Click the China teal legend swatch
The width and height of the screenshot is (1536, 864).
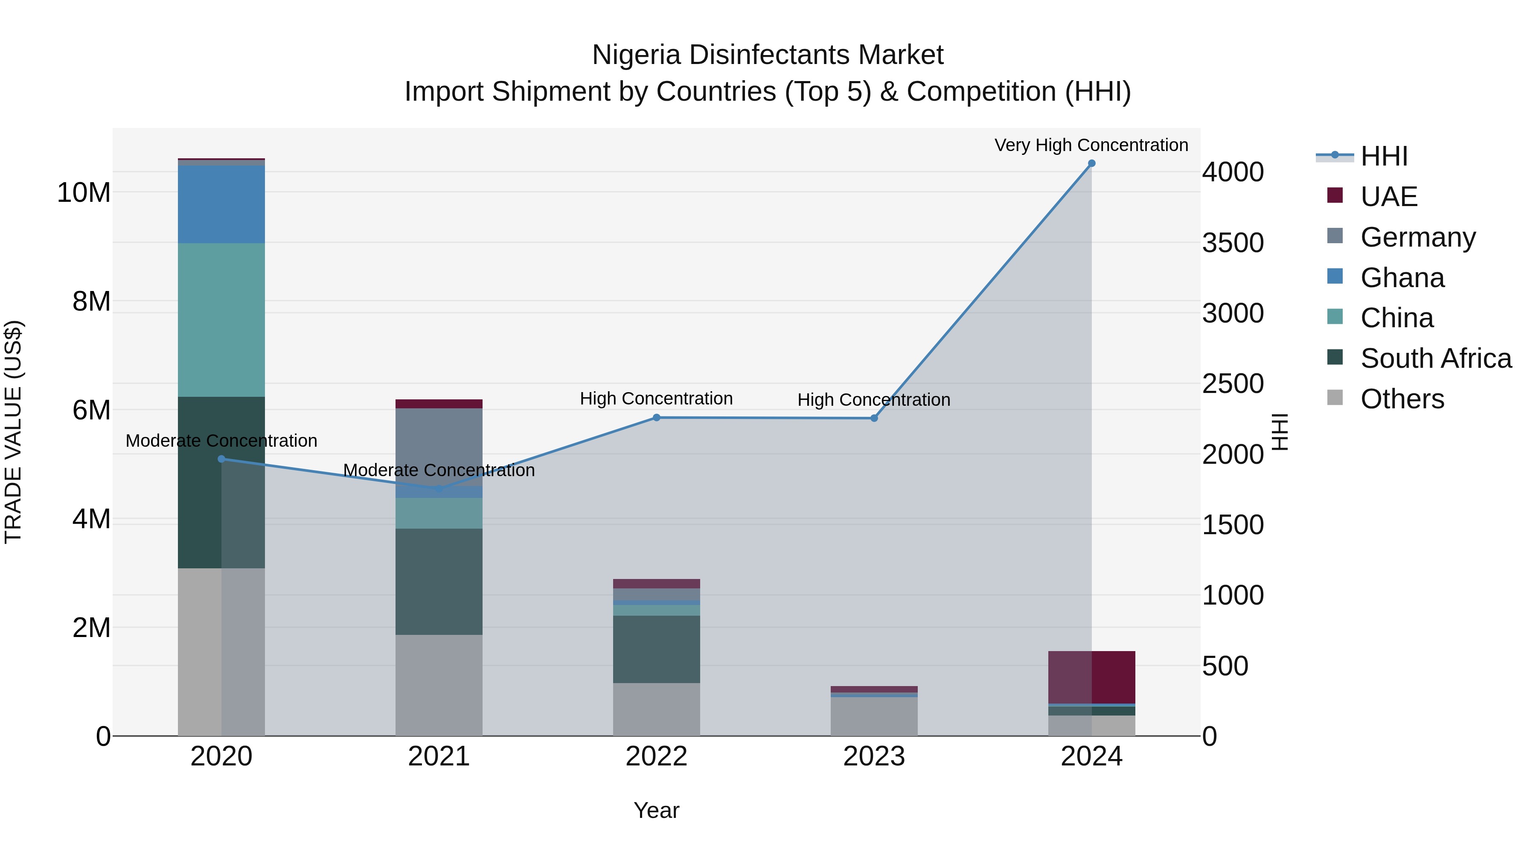pos(1335,316)
